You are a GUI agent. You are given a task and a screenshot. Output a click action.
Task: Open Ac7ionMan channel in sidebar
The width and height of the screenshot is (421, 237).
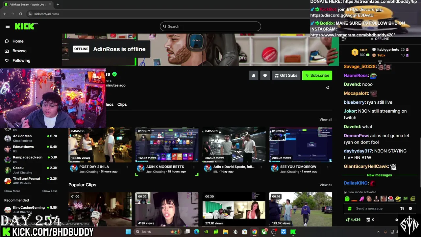click(x=31, y=138)
